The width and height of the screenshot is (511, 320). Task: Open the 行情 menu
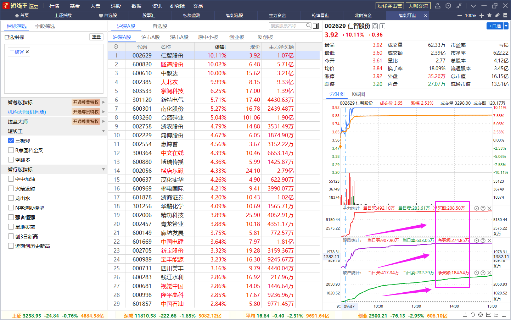[54, 6]
